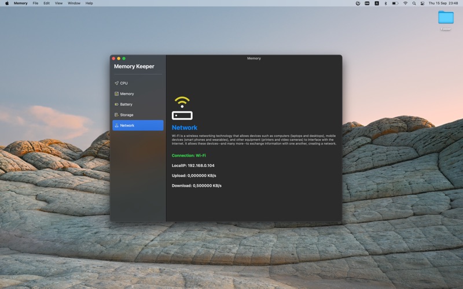The height and width of the screenshot is (289, 463).
Task: Click the circular time-tracking menu bar icon
Action: 358,3
